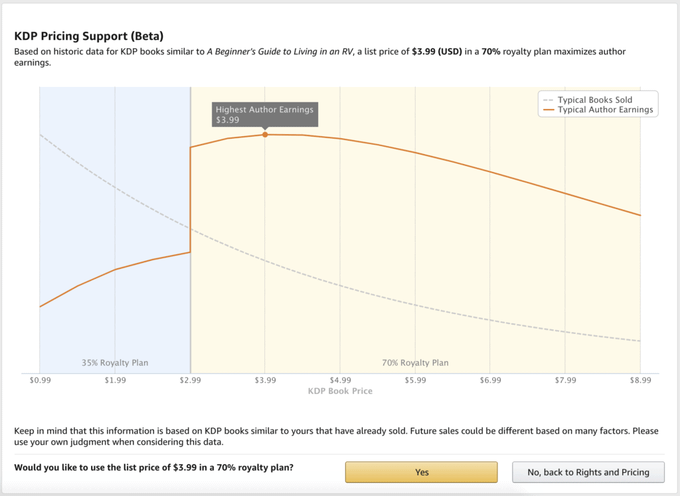Viewport: 680px width, 496px height.
Task: Click the $5.99 price axis label
Action: tap(415, 380)
